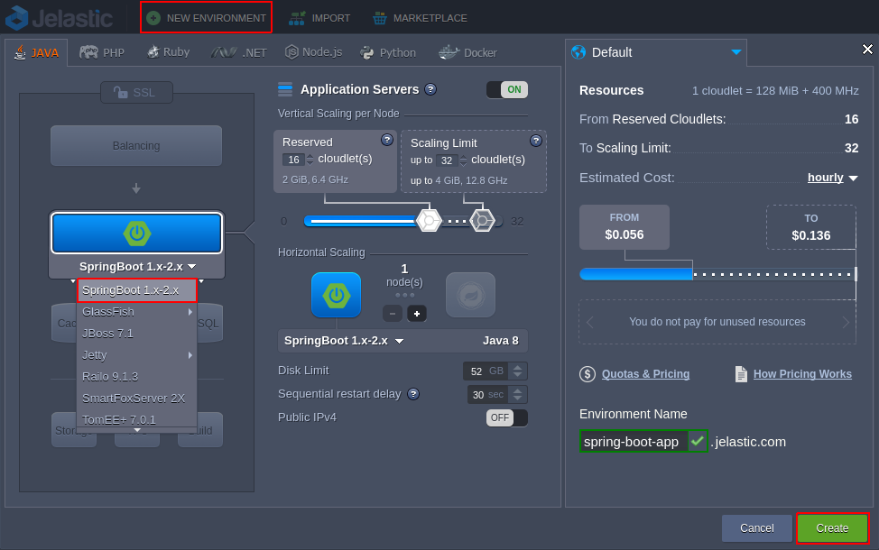Click the Reserved cloudlets number field
This screenshot has height=550, width=879.
(293, 160)
